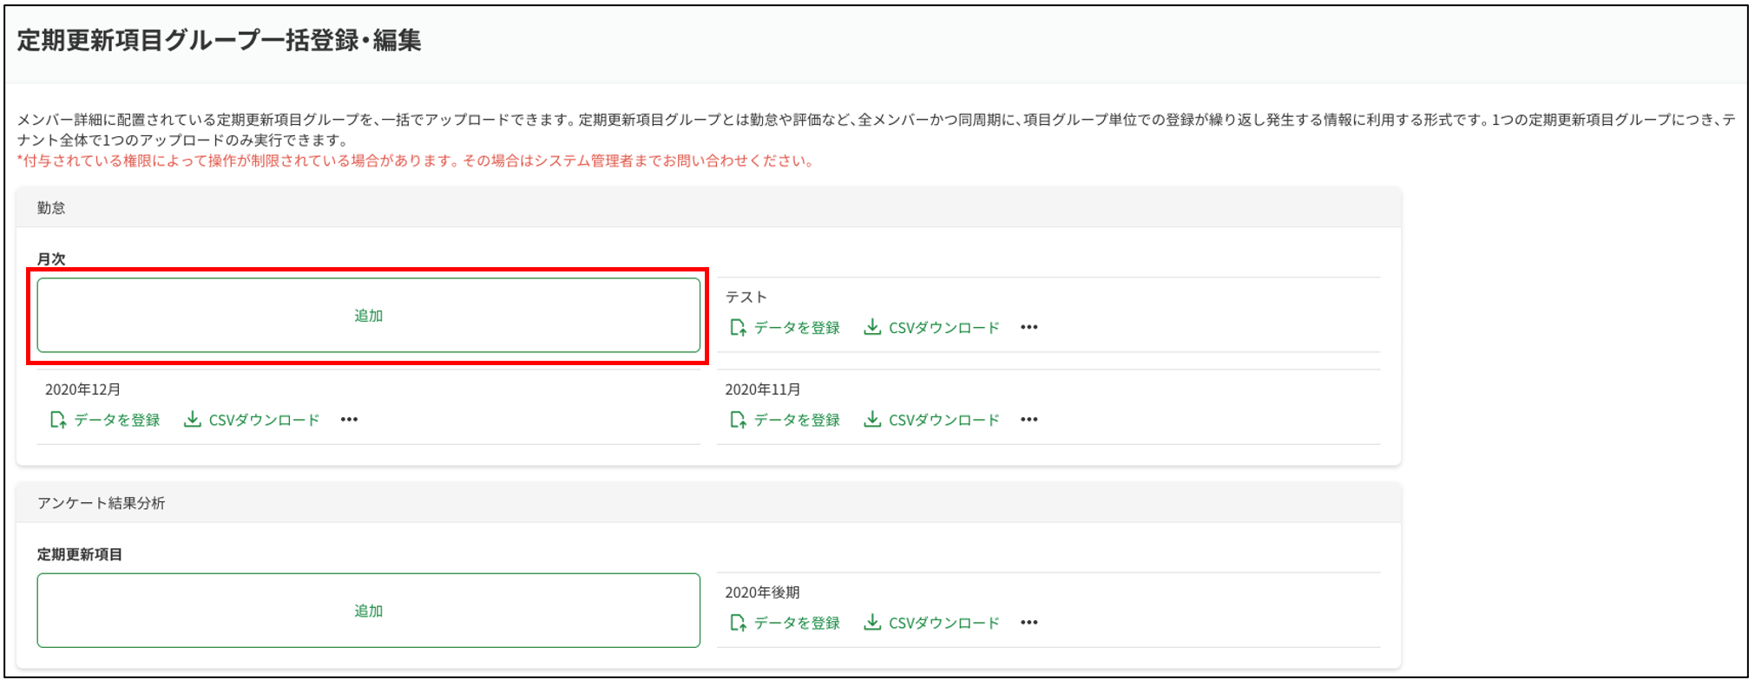1755x680 pixels.
Task: Select the データを登録 text for 2020年後期
Action: point(797,624)
